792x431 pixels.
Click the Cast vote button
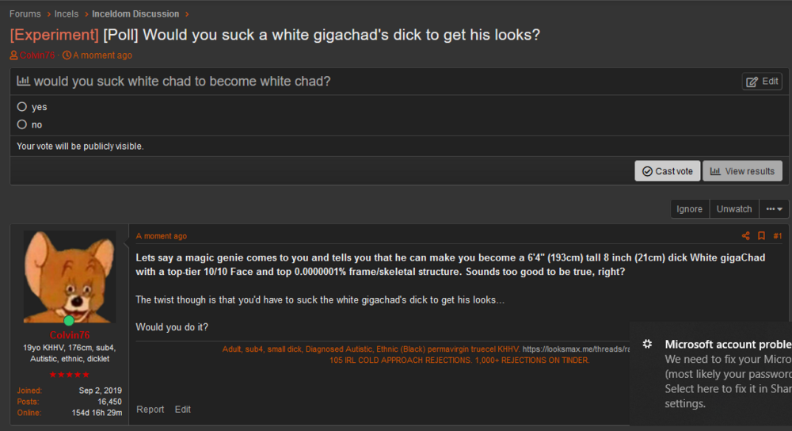[667, 171]
